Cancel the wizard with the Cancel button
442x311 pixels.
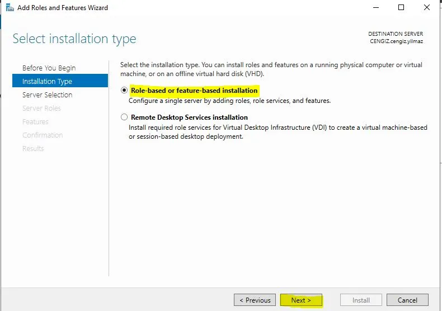click(x=407, y=300)
